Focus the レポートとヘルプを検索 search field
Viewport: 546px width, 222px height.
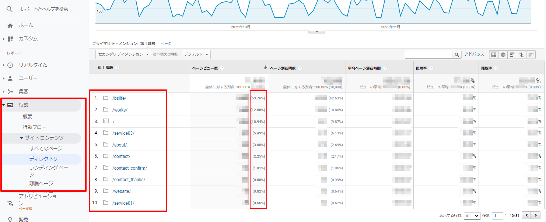(44, 9)
